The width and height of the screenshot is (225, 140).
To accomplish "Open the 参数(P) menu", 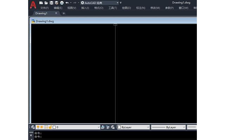I will pyautogui.click(x=169, y=8).
